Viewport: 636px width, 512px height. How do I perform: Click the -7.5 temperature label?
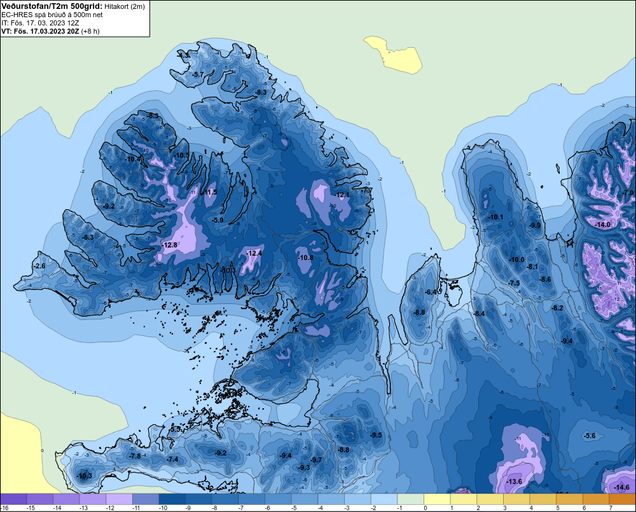coord(515,283)
